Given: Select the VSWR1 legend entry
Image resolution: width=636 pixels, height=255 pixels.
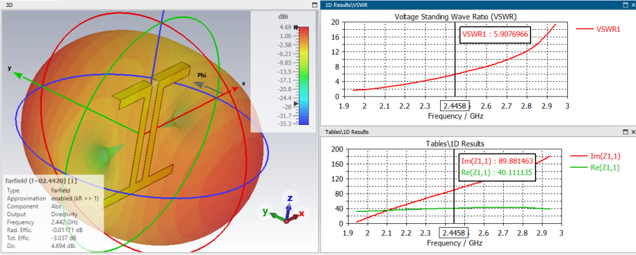Looking at the screenshot, I should point(598,29).
